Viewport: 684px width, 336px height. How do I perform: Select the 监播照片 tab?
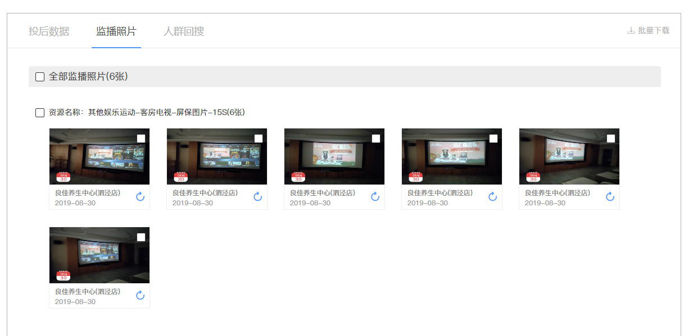pyautogui.click(x=116, y=31)
